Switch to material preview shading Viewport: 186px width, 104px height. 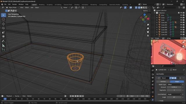pos(144,8)
